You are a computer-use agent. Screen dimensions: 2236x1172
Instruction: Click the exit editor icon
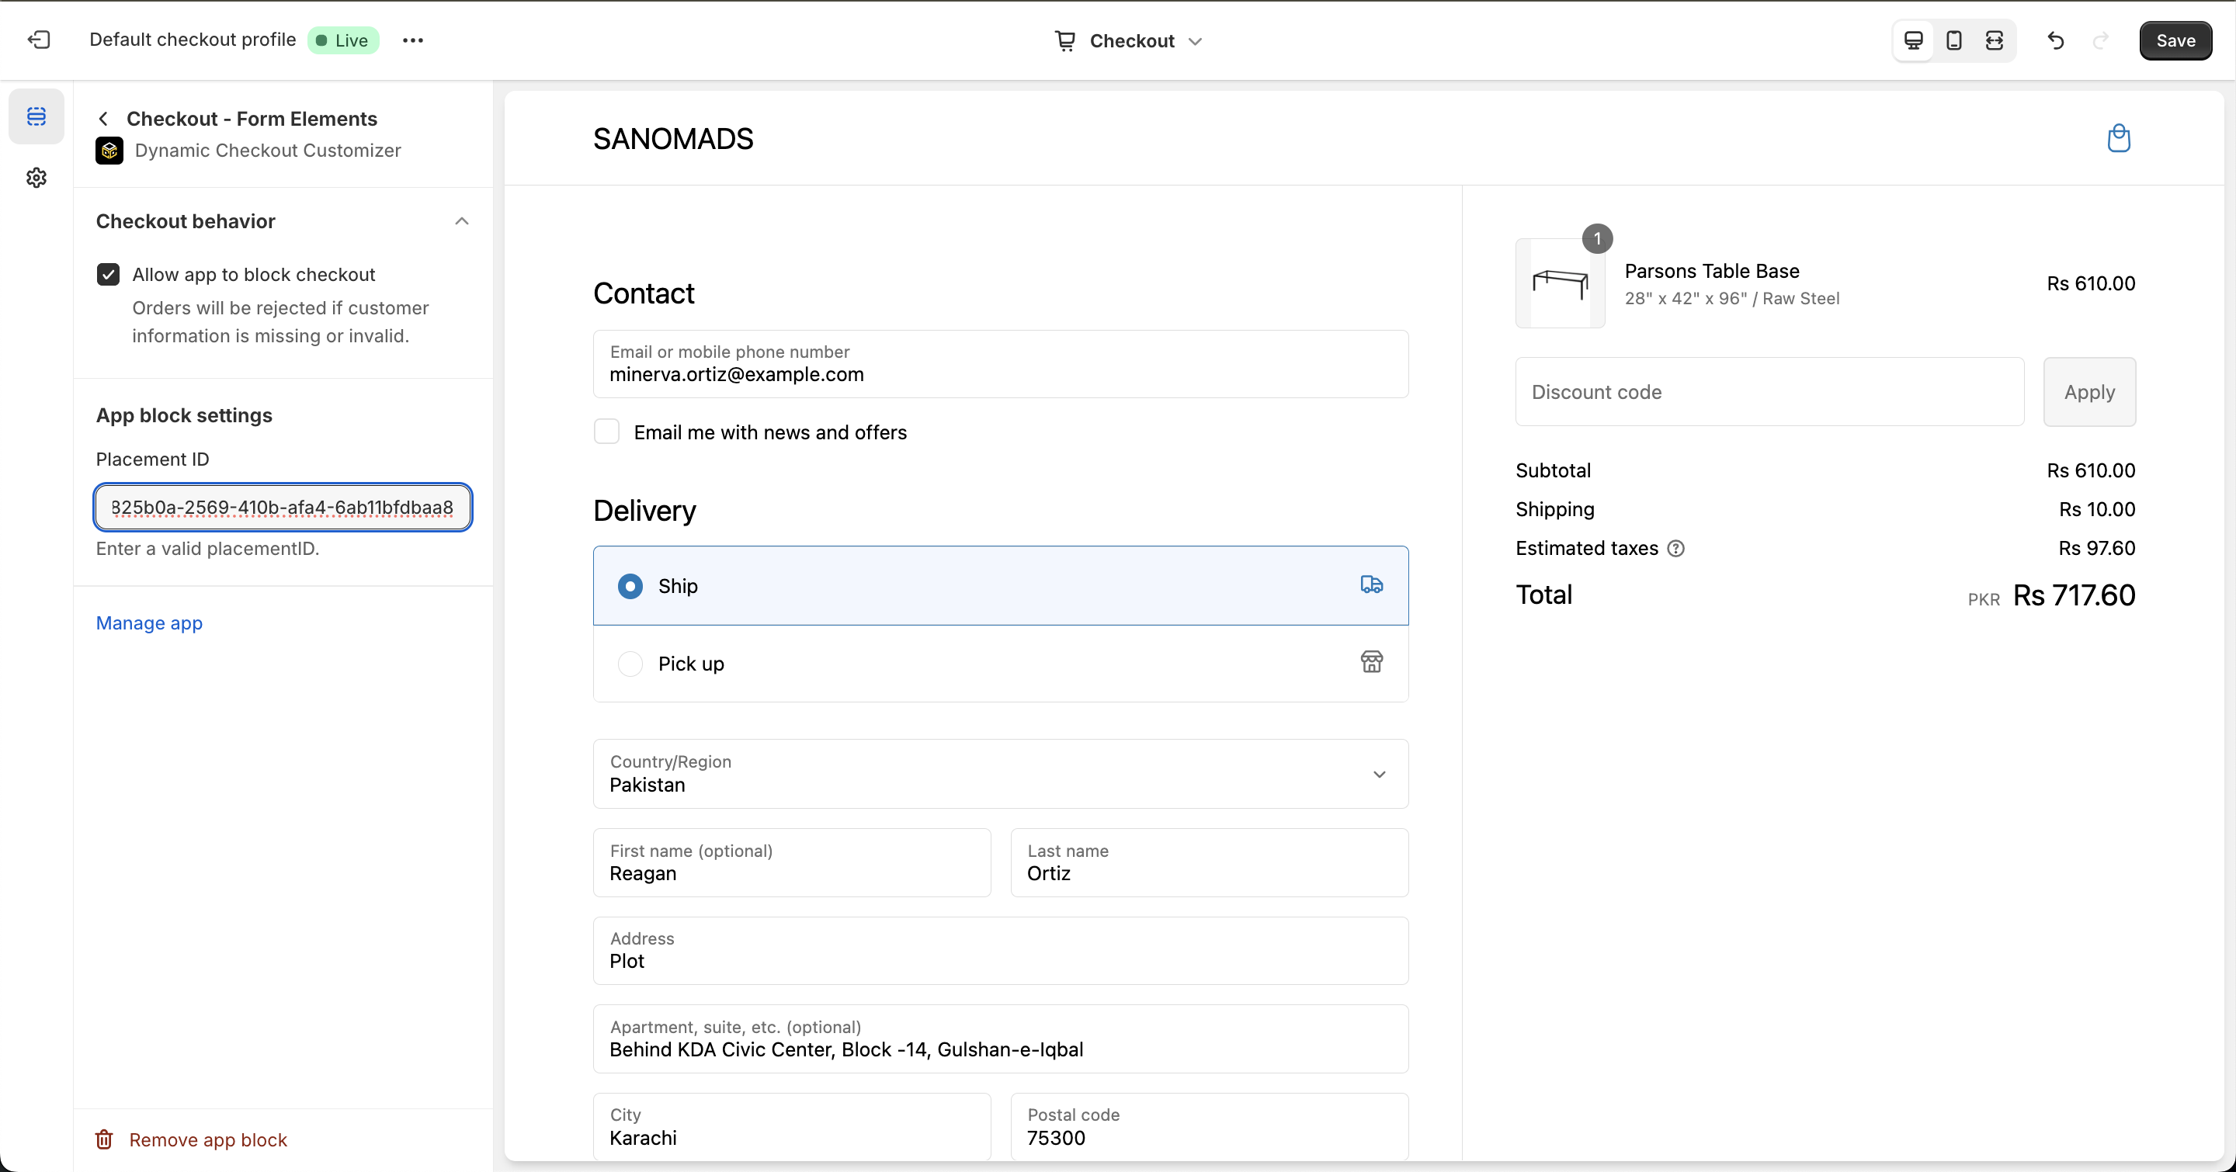[39, 40]
